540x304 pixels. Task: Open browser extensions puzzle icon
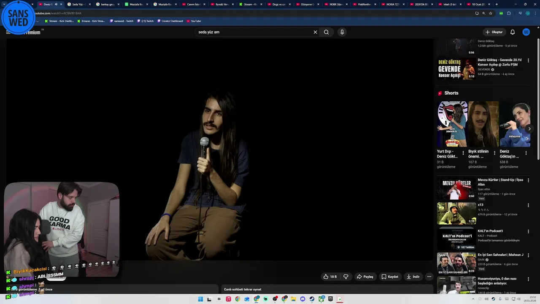[509, 13]
